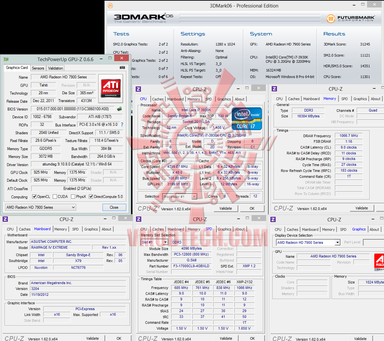Click the GPU-Z title bar app icon
384x341 pixels.
click(x=6, y=59)
